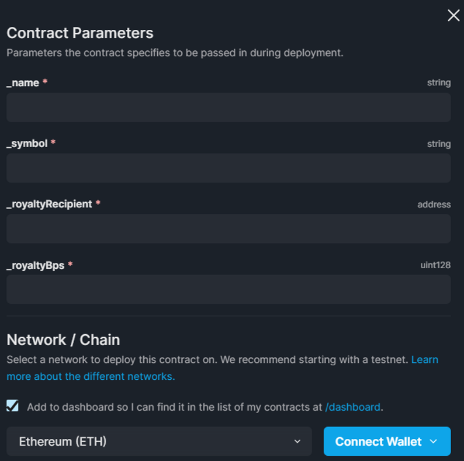Viewport: 464px width, 461px height.
Task: Click the chevron arrow in the network selector
Action: click(297, 441)
